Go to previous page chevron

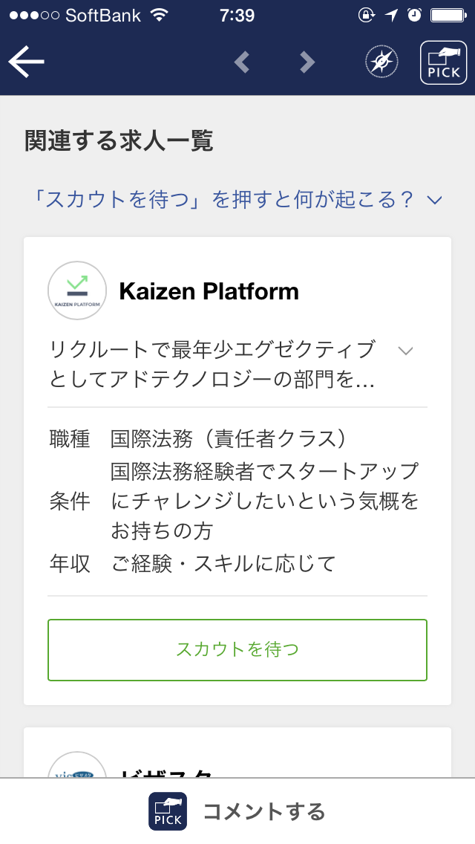pos(241,62)
